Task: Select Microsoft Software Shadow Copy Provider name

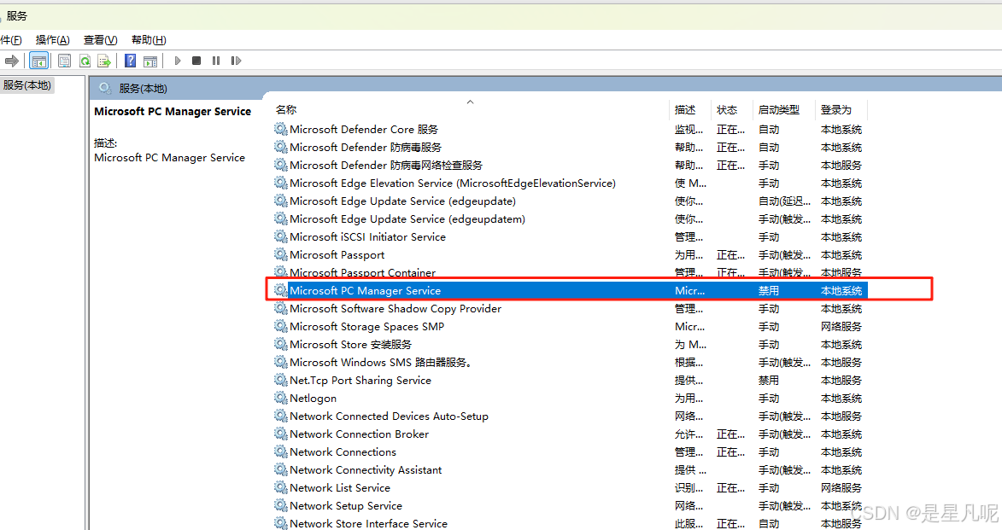Action: coord(396,308)
